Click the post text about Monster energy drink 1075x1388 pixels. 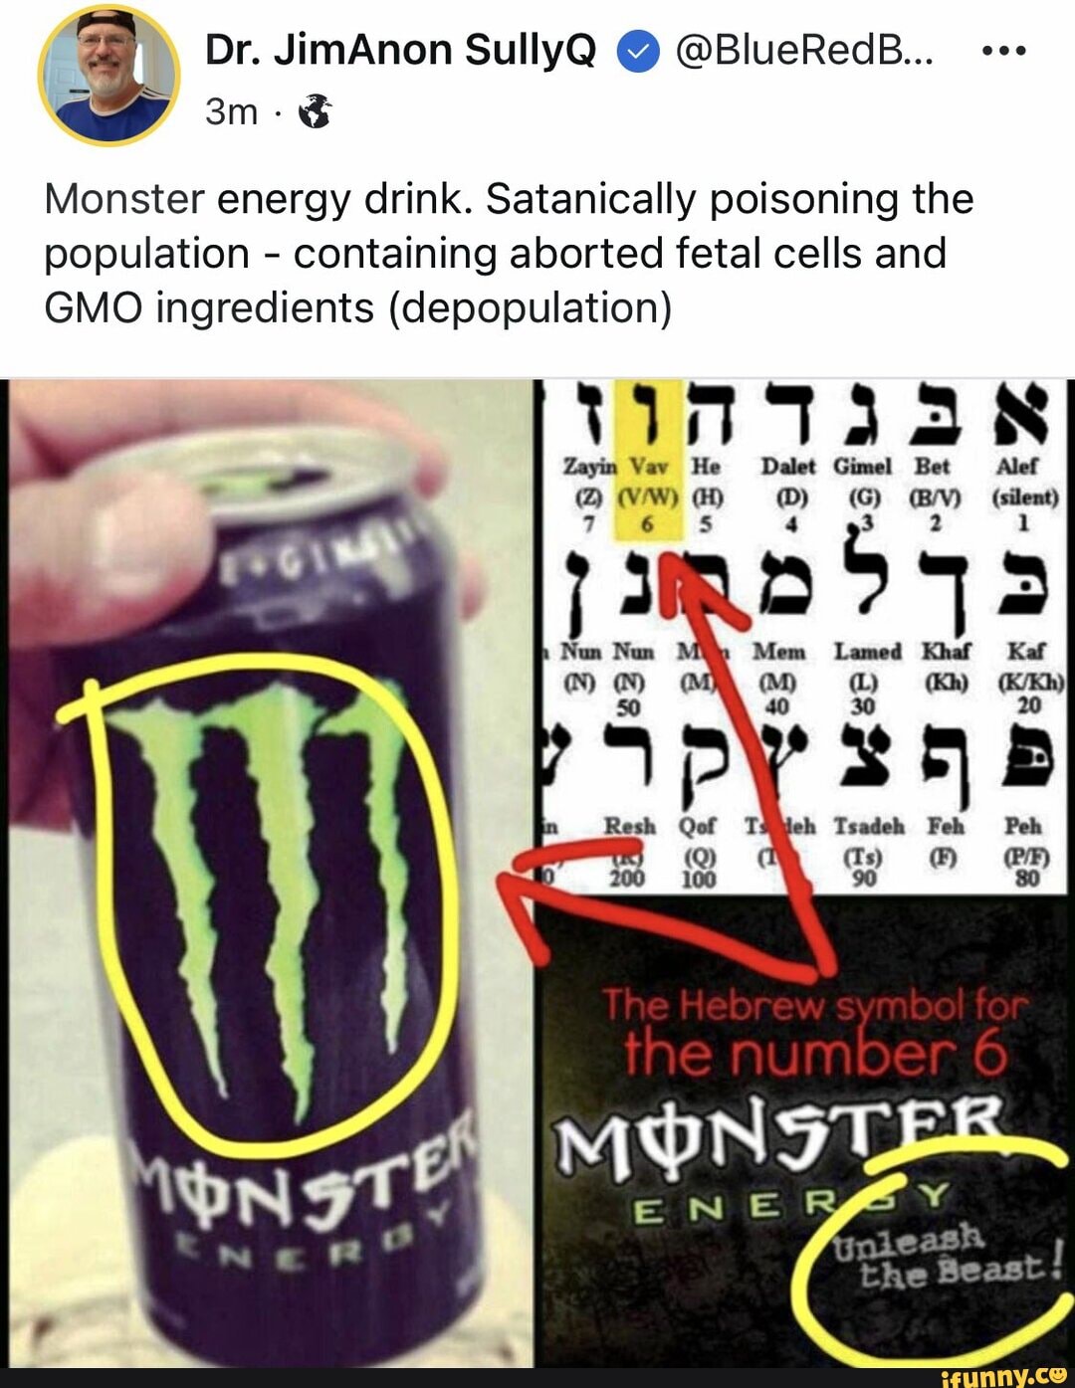(x=509, y=254)
